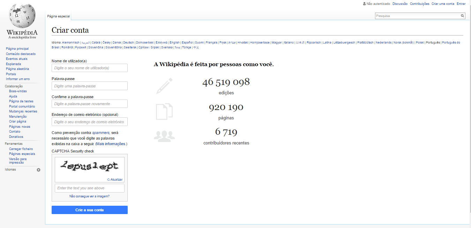The image size is (471, 228).
Task: Click the CAPTCHA text entry field
Action: tap(90, 188)
